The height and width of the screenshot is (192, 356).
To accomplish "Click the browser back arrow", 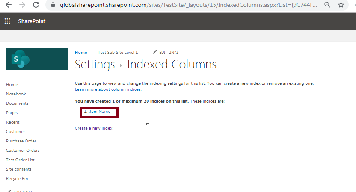I will (x=9, y=5).
